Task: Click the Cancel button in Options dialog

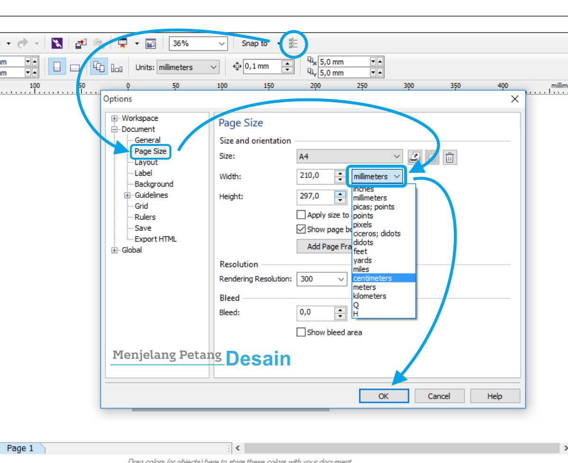Action: pyautogui.click(x=439, y=396)
